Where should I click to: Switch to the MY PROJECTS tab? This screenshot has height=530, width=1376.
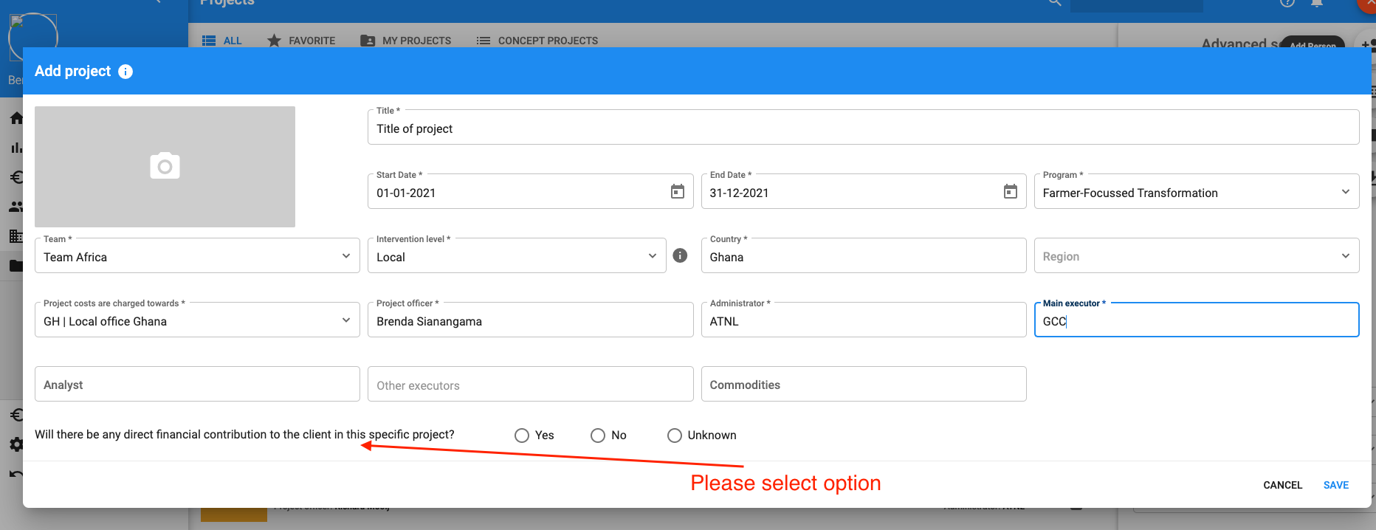[406, 41]
